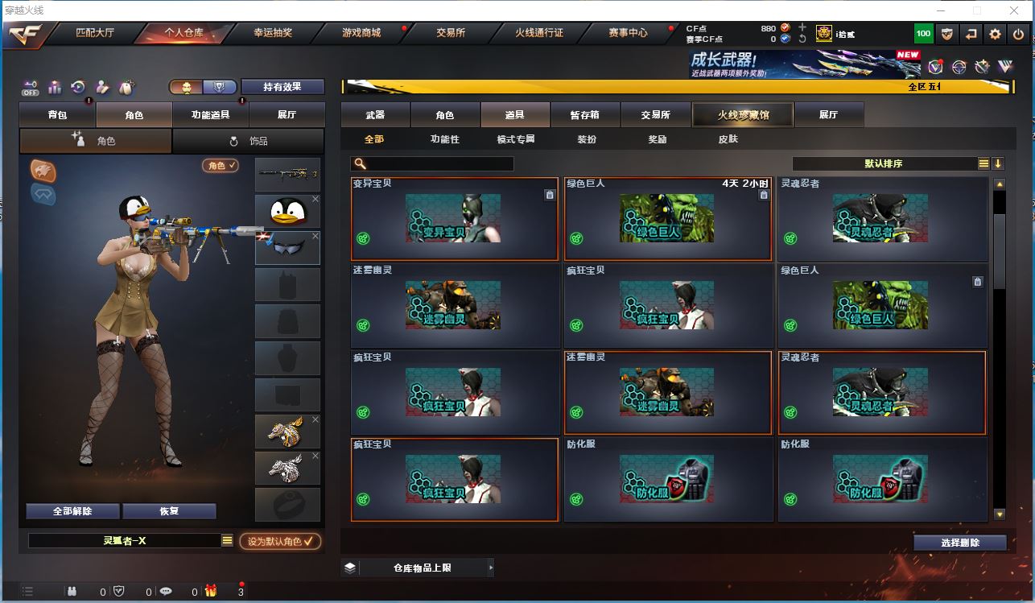
Task: Open the 灵狐者-X character list menu
Action: tap(227, 541)
